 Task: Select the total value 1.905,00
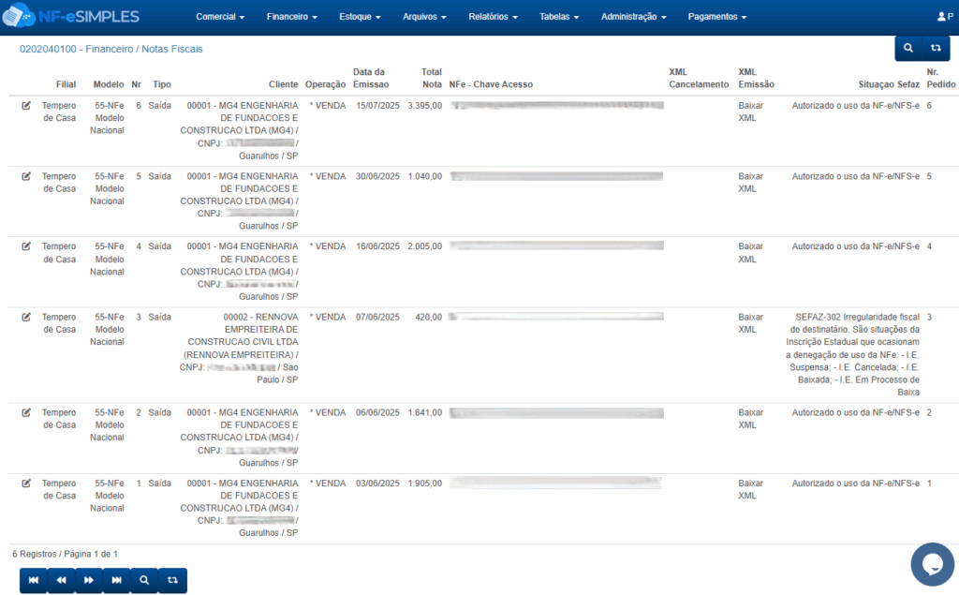424,483
